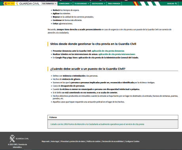This screenshot has height=150, width=182.
Task: Open Privacidad y protección de datos link
Action: (73, 141)
